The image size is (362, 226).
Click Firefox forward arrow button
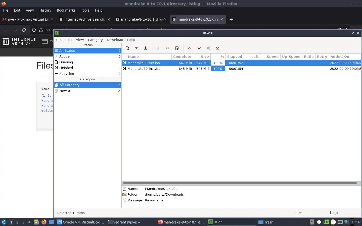point(15,30)
